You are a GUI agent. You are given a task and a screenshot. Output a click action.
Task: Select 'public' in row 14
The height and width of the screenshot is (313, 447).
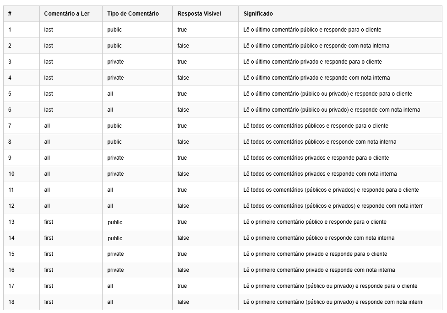pyautogui.click(x=115, y=238)
